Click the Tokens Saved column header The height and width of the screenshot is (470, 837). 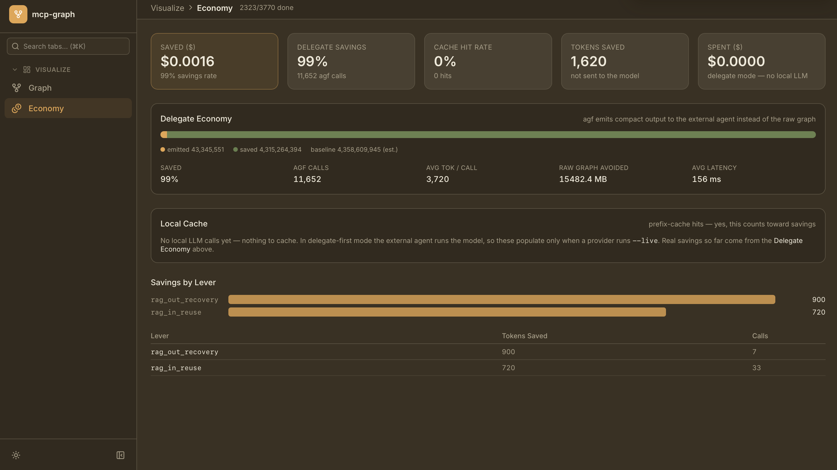tap(524, 336)
